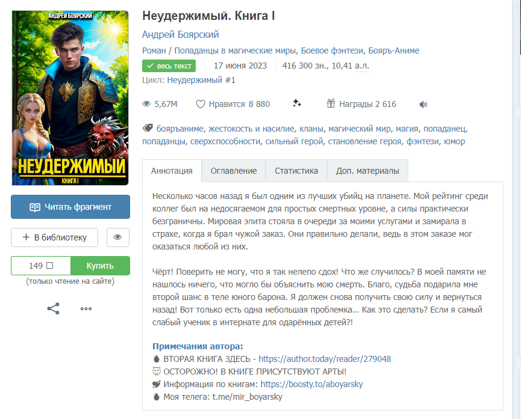Switch to the Оглавление tab
This screenshot has width=521, height=419.
(x=234, y=171)
